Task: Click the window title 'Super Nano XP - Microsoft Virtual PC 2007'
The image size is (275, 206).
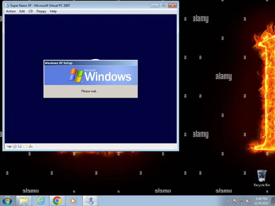Action: 40,6
